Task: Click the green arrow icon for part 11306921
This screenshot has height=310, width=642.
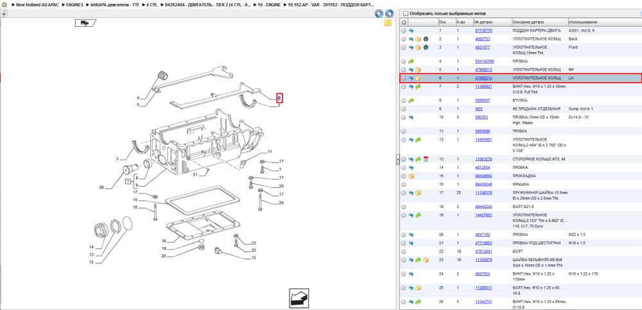Action: coord(418,87)
